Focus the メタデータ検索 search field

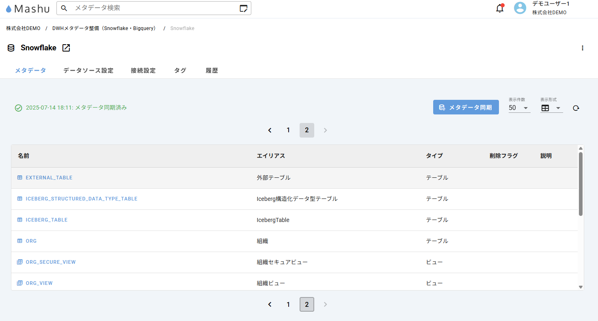pyautogui.click(x=154, y=8)
